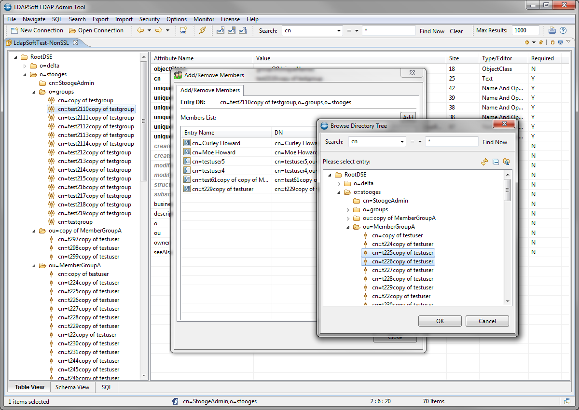Click the Open Connection folder icon
Screen dimensions: 579x410
pos(72,30)
